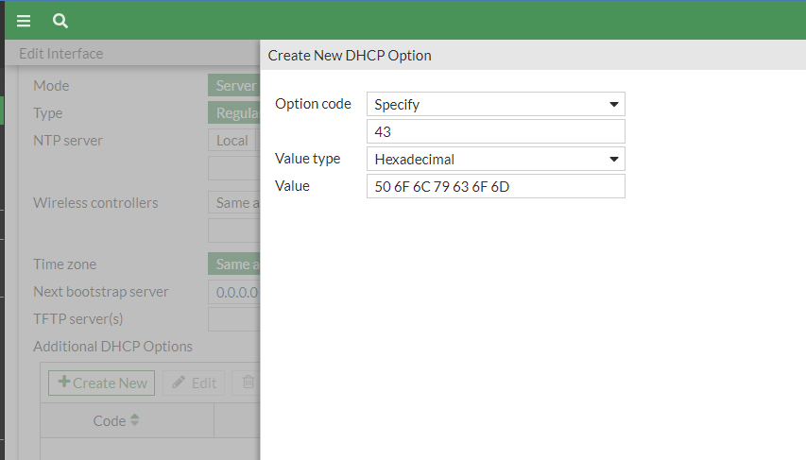Image resolution: width=806 pixels, height=460 pixels.
Task: Choose Local for NTP server
Action: [x=232, y=141]
